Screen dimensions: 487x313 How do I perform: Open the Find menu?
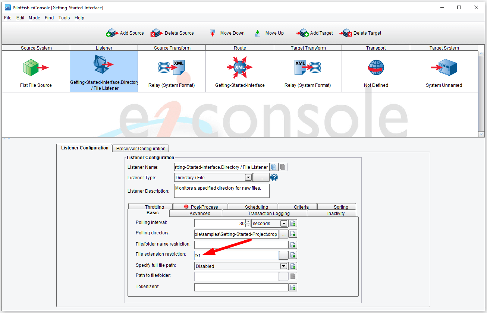click(x=49, y=18)
